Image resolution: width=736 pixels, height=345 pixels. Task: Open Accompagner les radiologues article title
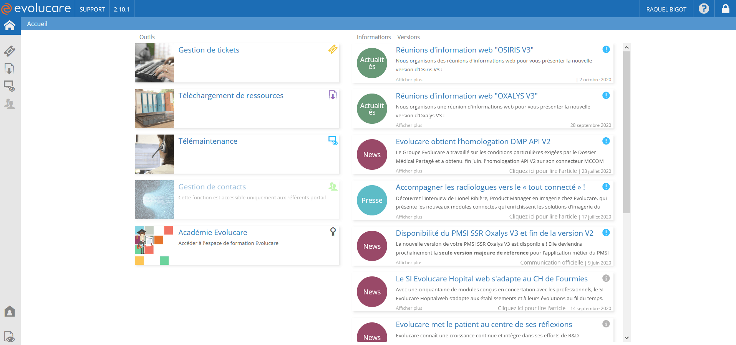(x=491, y=187)
